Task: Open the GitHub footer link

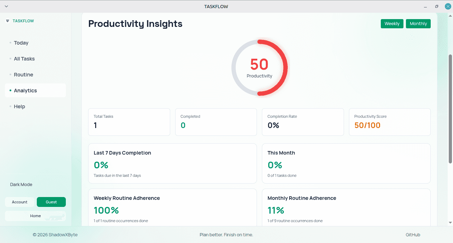Action: click(413, 235)
